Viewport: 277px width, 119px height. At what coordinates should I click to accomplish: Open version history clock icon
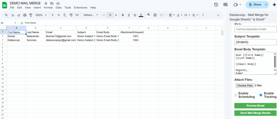tap(216, 5)
